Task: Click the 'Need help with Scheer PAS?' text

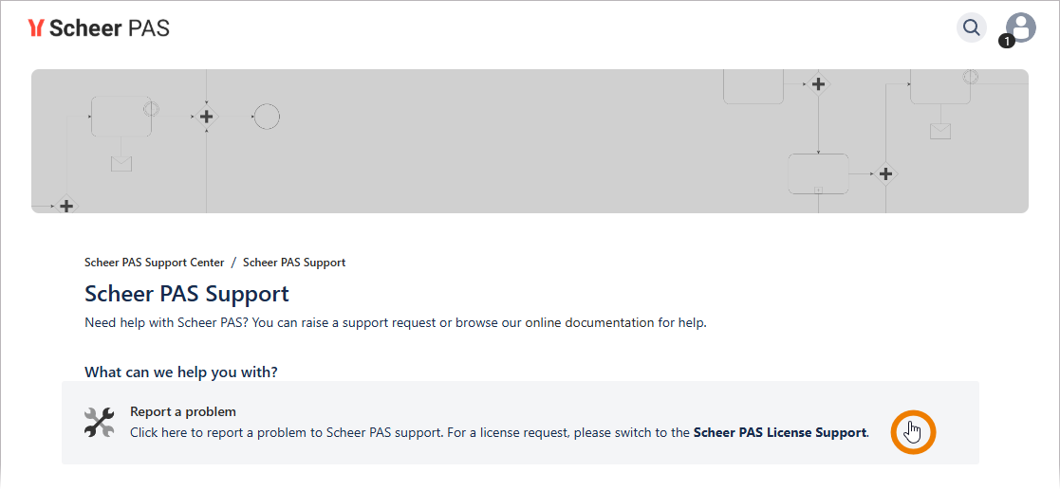Action: coord(166,322)
